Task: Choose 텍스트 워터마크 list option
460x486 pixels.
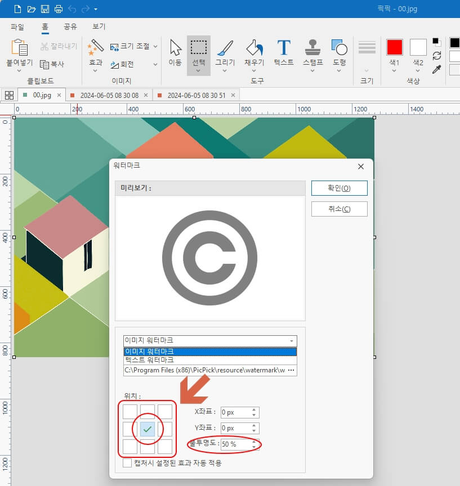Action: click(x=210, y=360)
